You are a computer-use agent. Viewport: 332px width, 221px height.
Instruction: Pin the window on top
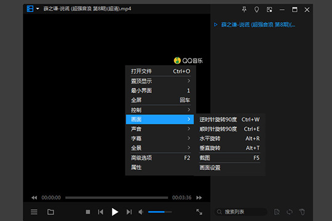click(x=244, y=10)
